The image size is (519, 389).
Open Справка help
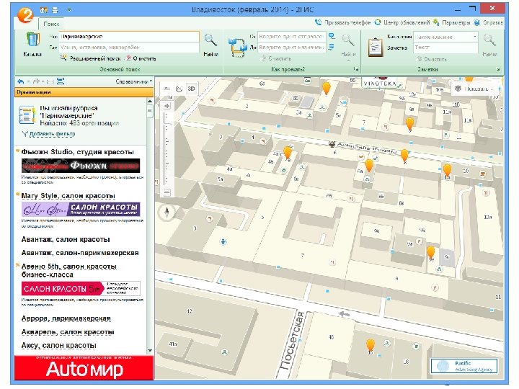click(x=489, y=22)
